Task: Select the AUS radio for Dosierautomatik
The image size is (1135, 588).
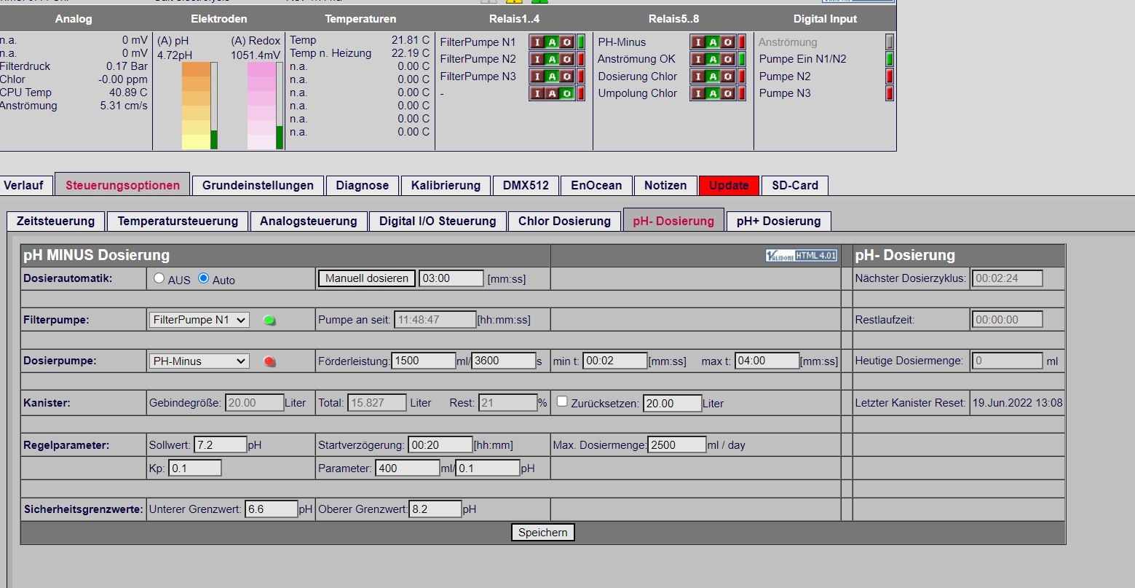Action: (159, 278)
